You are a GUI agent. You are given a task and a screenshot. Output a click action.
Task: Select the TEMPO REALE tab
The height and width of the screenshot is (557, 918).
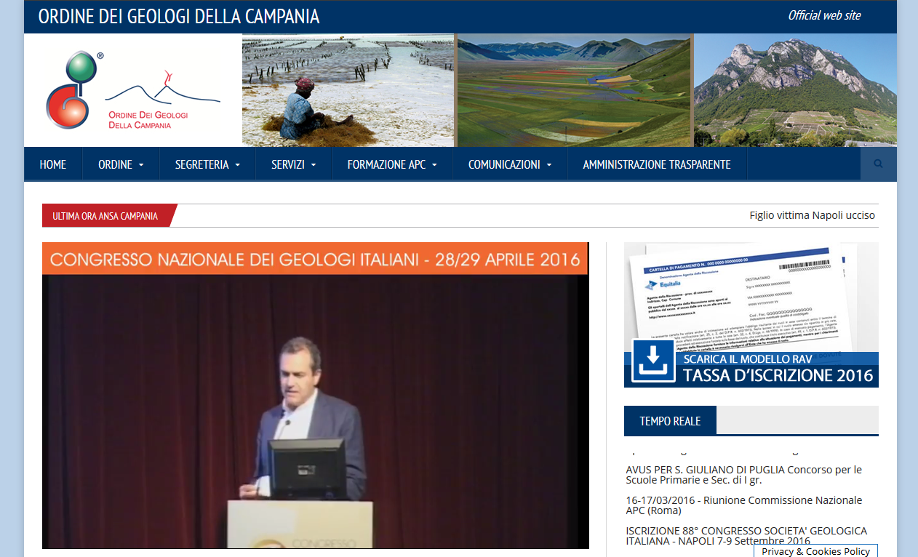[x=670, y=421]
